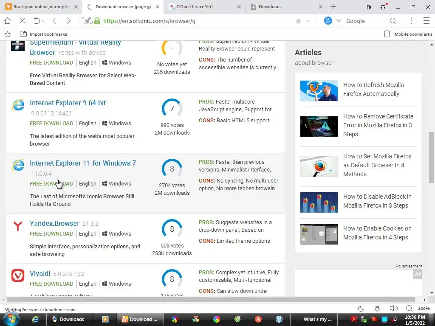The image size is (435, 326).
Task: Click the scroll-down arrow of vertical scrollbar
Action: pos(432,293)
